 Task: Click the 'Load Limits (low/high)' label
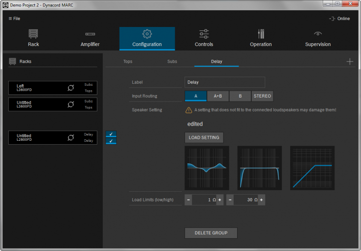tap(152, 200)
